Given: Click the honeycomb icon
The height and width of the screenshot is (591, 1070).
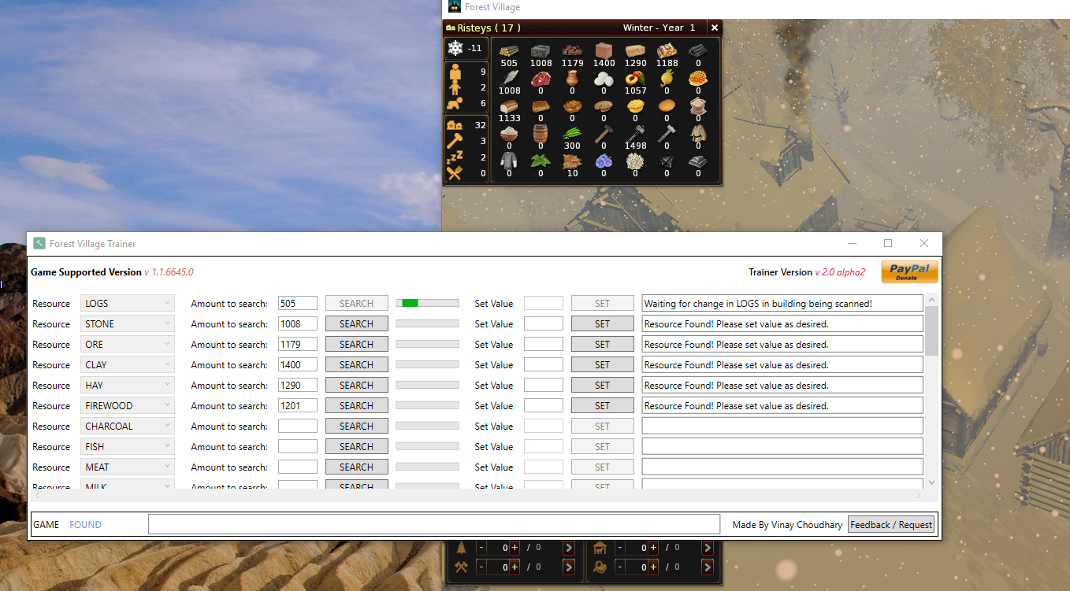Looking at the screenshot, I should 698,79.
